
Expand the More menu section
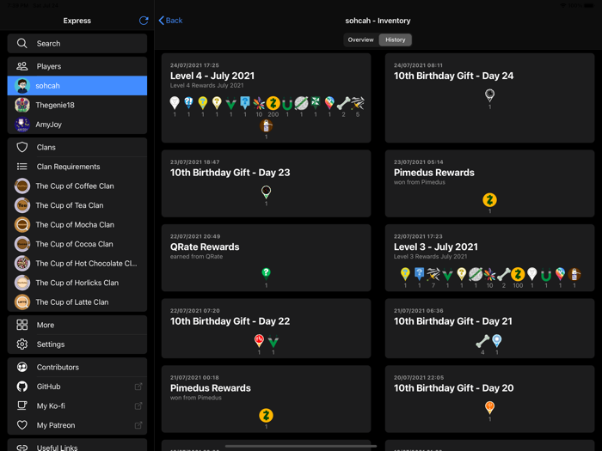click(x=46, y=325)
